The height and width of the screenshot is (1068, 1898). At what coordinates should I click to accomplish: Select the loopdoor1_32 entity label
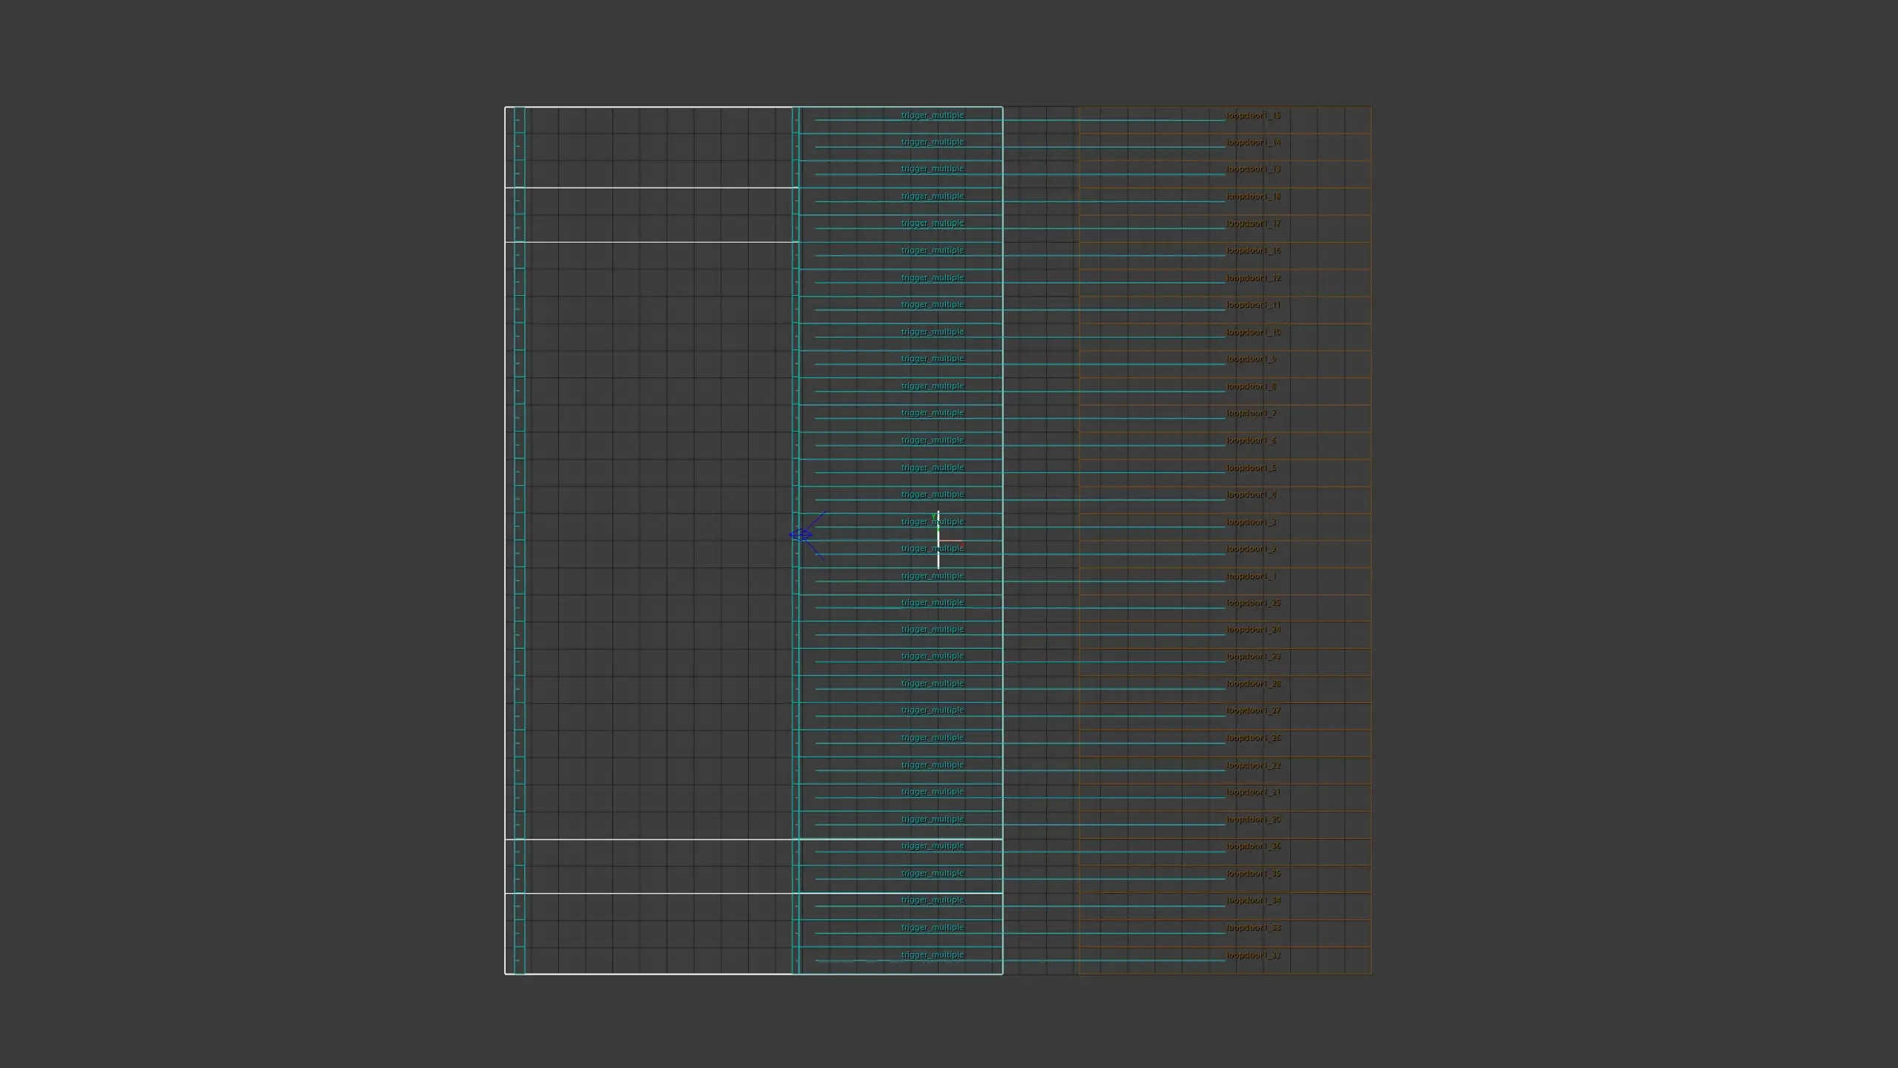(1253, 955)
